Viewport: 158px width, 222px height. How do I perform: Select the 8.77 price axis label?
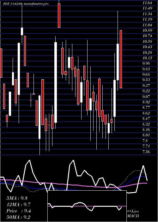146,108
